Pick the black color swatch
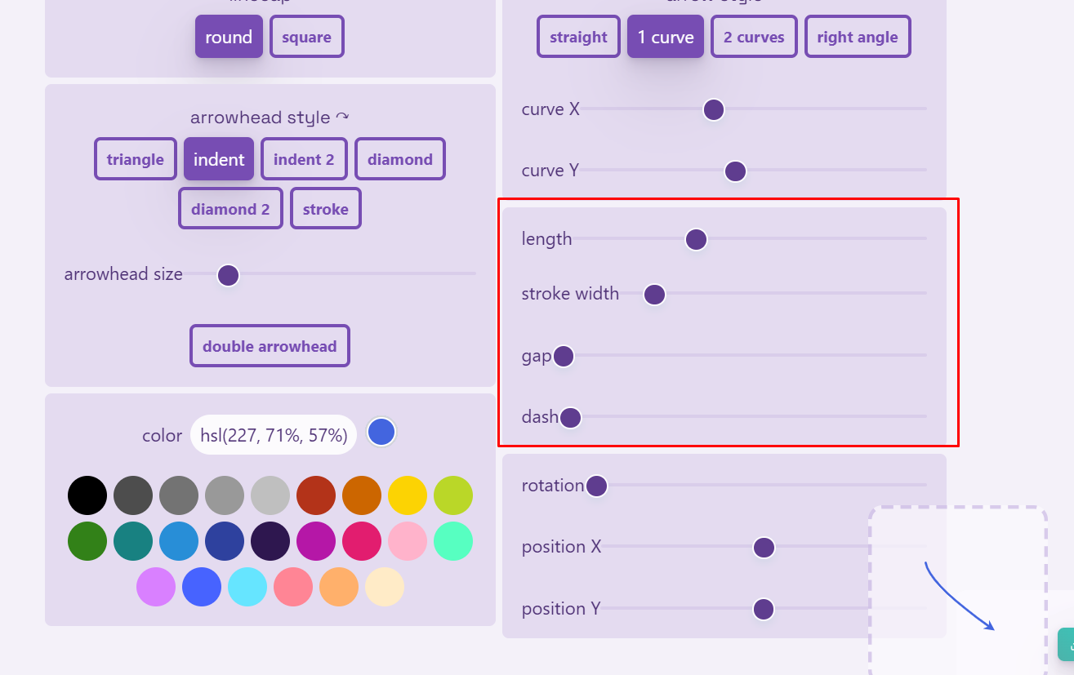The height and width of the screenshot is (675, 1074). (87, 495)
